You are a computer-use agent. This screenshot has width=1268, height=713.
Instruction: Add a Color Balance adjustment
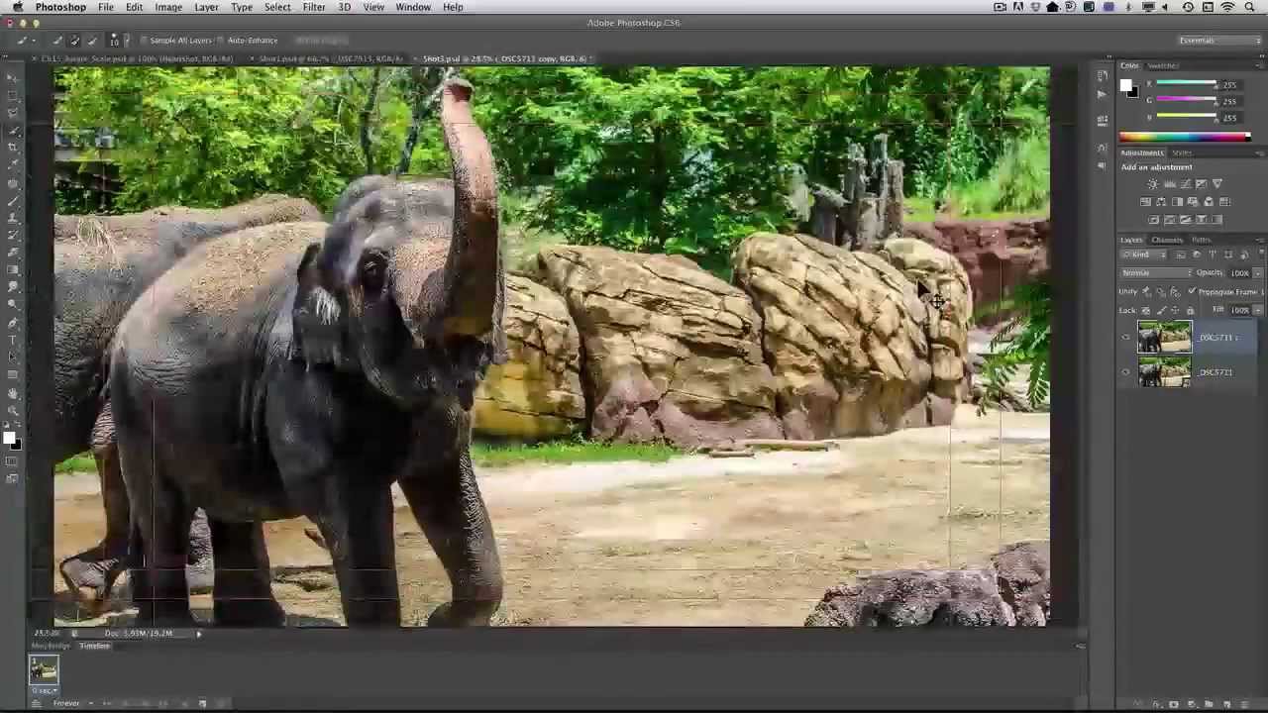click(x=1161, y=202)
